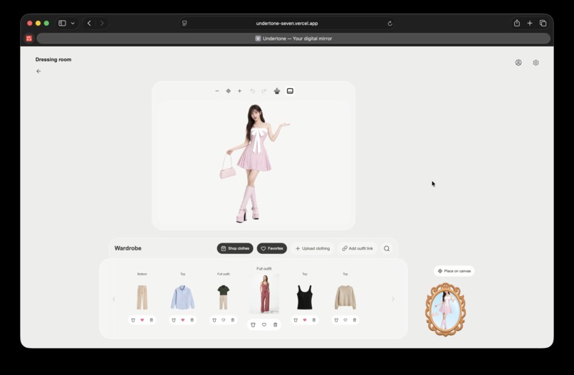
Task: Try on the beige sweater
Action: point(336,320)
